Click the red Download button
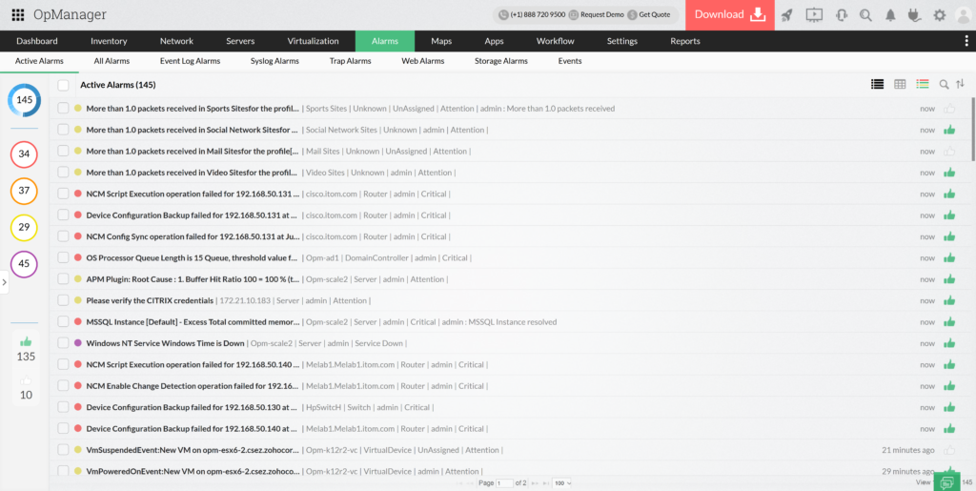Screen dimensions: 976x491 tap(729, 14)
